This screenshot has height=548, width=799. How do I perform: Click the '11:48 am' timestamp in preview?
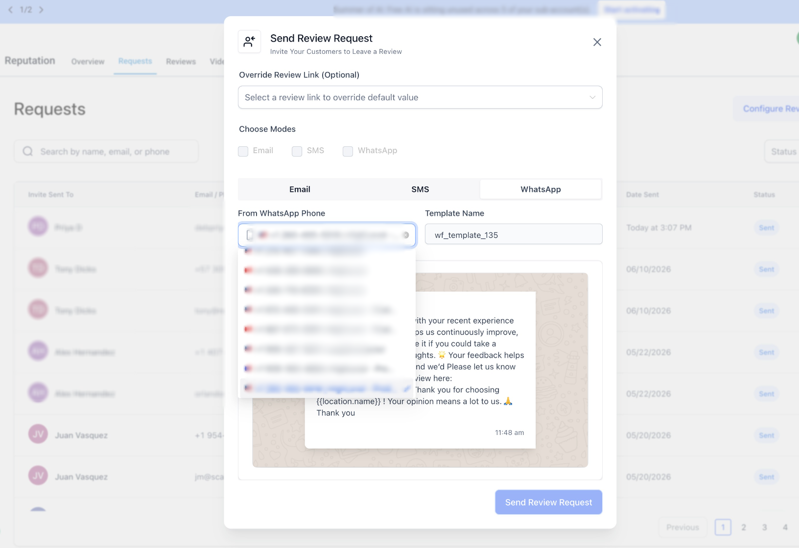tap(509, 433)
